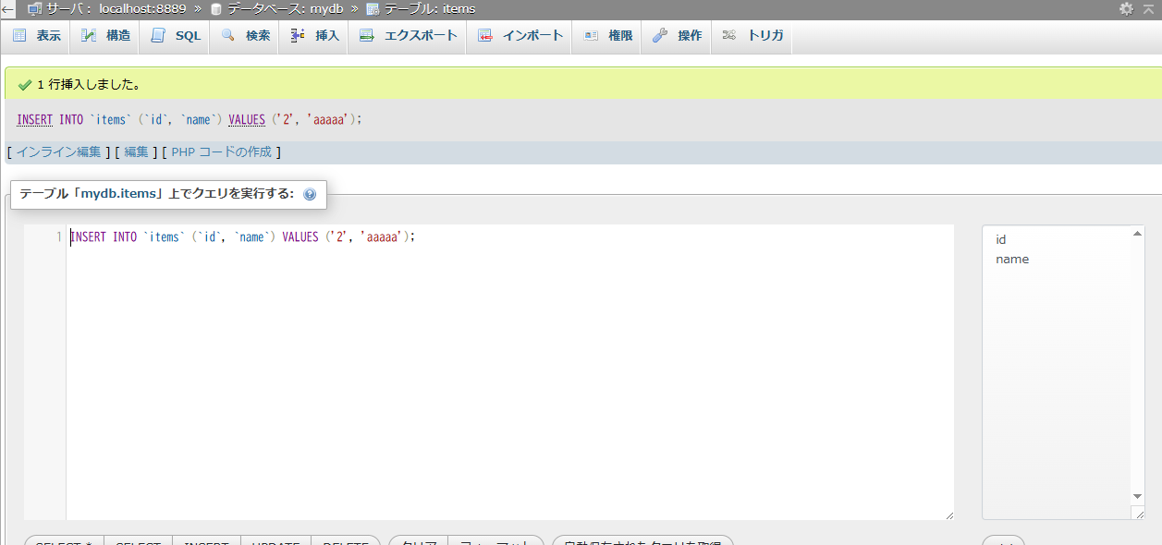Open the 表示 (Browse) tab
Image resolution: width=1162 pixels, height=545 pixels.
coord(37,36)
